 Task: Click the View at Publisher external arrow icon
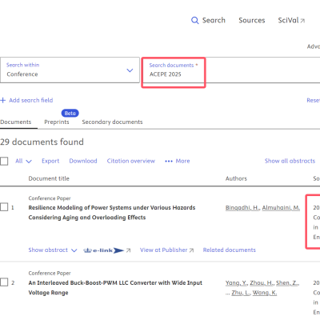click(x=191, y=250)
